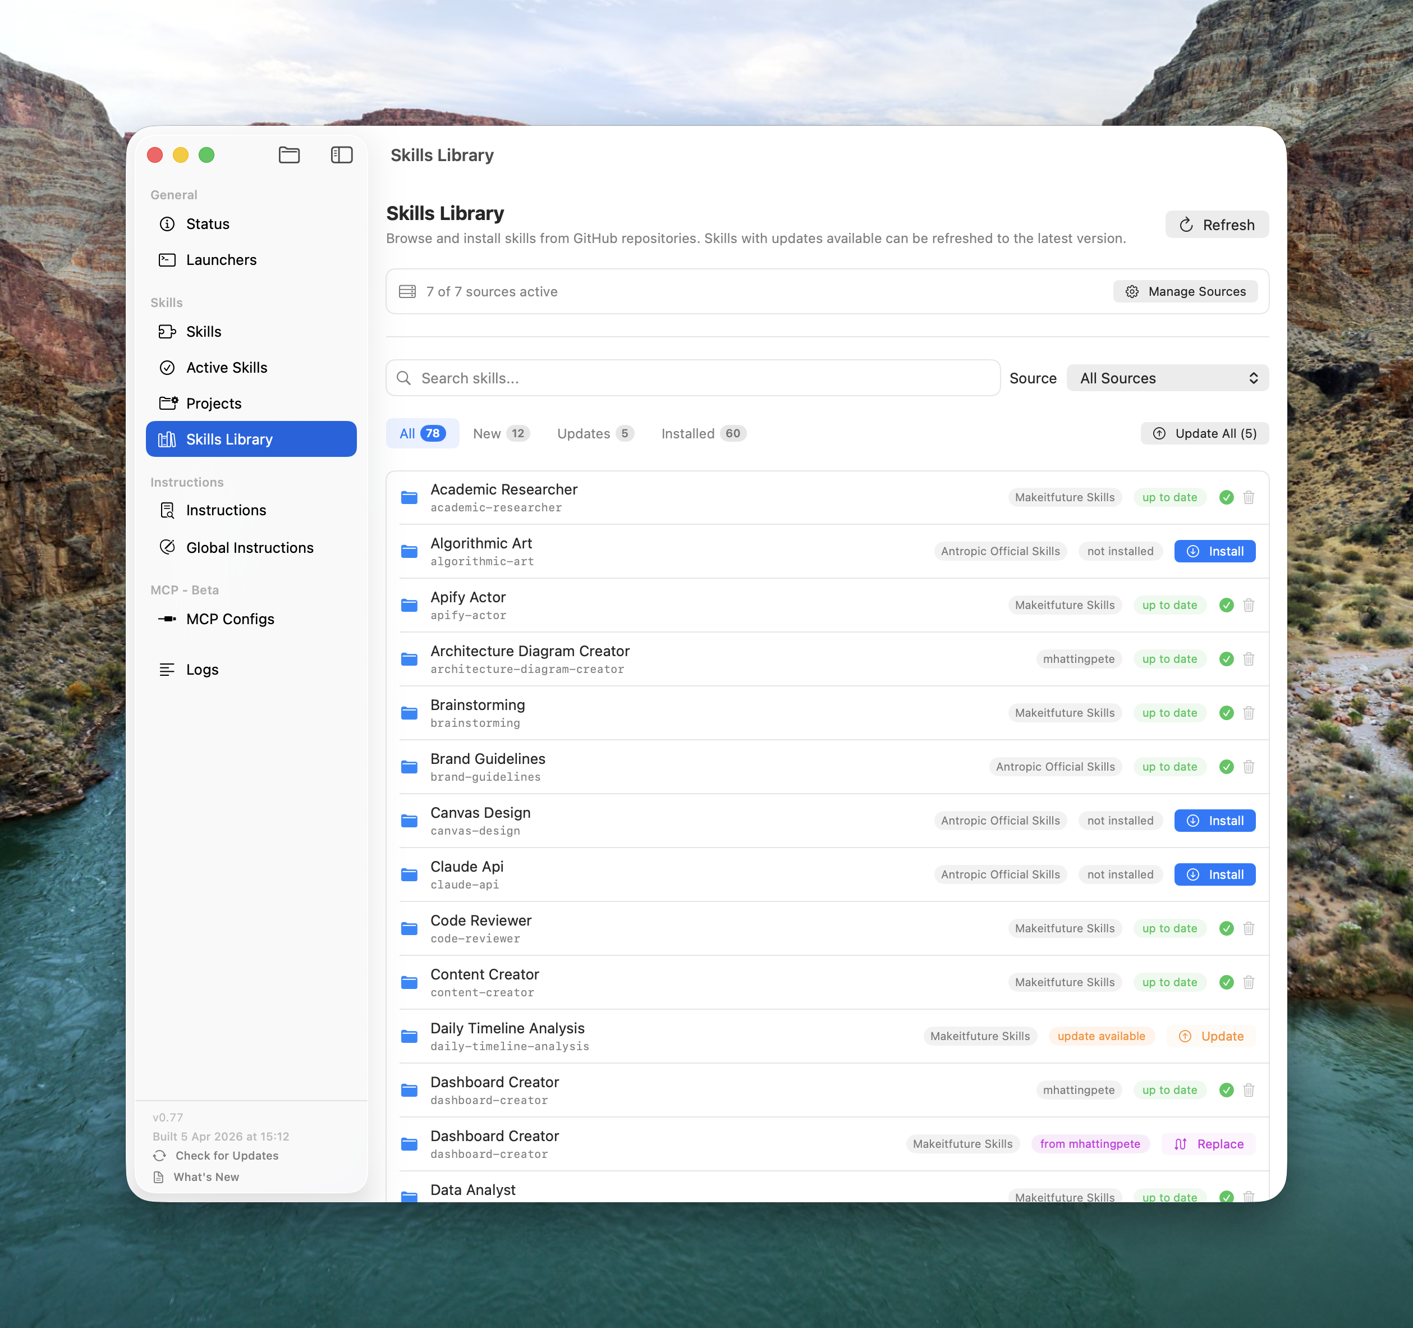
Task: Open Manage Sources
Action: tap(1185, 291)
